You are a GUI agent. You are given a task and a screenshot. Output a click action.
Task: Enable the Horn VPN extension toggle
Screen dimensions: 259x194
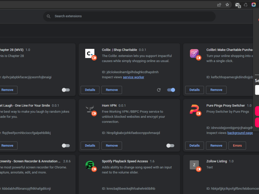point(170,146)
